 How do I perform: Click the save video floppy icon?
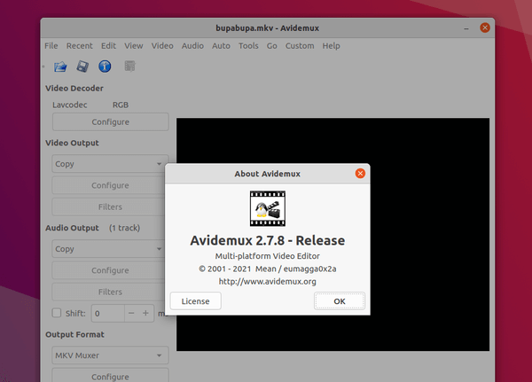tap(82, 66)
